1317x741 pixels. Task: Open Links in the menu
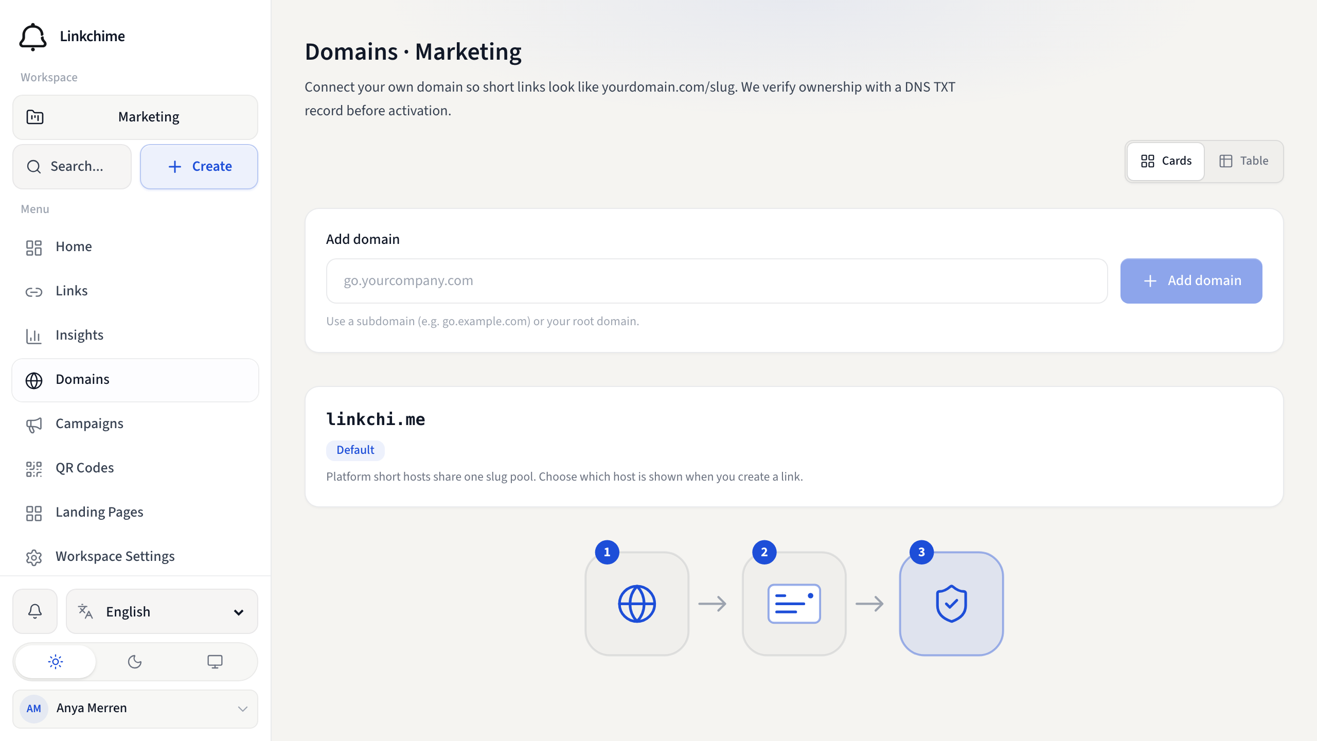point(135,291)
